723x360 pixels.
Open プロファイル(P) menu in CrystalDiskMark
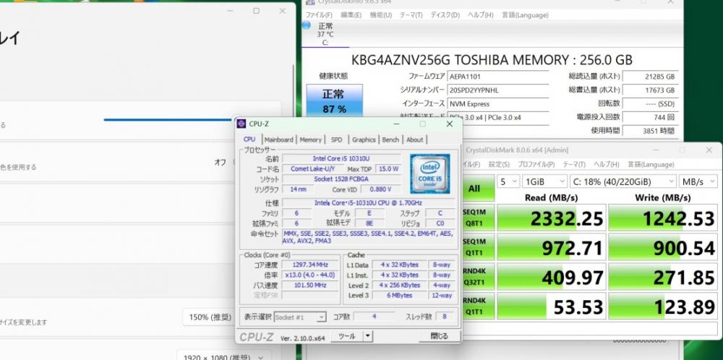coord(536,164)
